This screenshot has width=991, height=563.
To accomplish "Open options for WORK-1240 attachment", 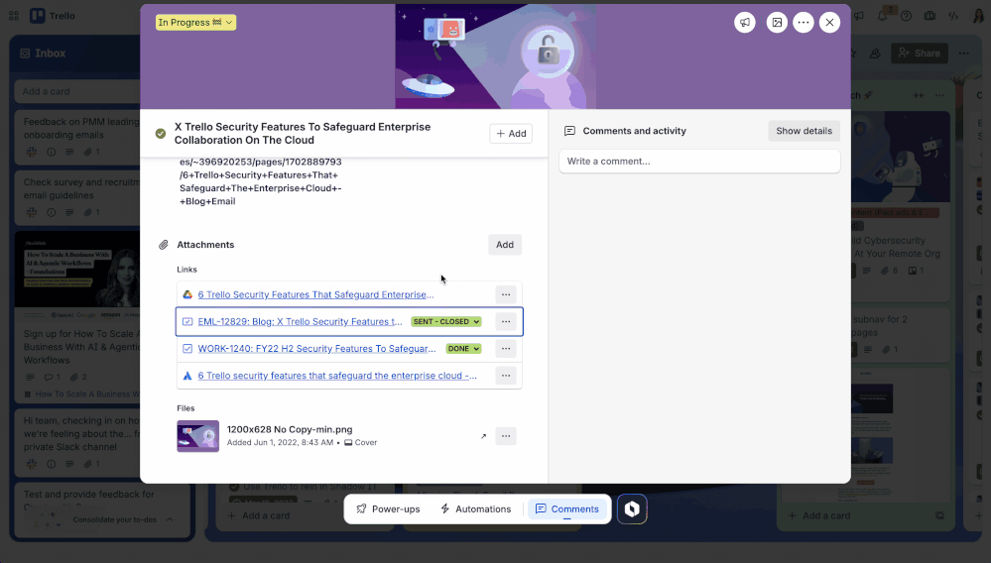I will [506, 348].
